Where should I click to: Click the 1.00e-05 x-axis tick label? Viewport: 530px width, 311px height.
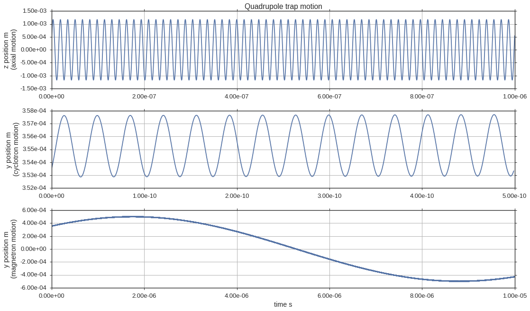pyautogui.click(x=514, y=295)
